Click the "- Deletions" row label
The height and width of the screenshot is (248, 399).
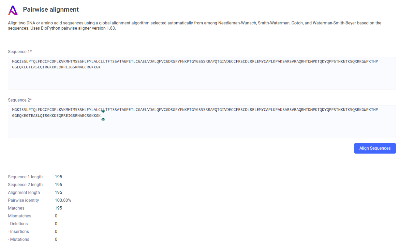point(18,224)
